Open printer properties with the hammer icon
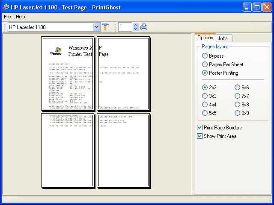Image resolution: width=274 pixels, height=205 pixels. click(x=105, y=27)
